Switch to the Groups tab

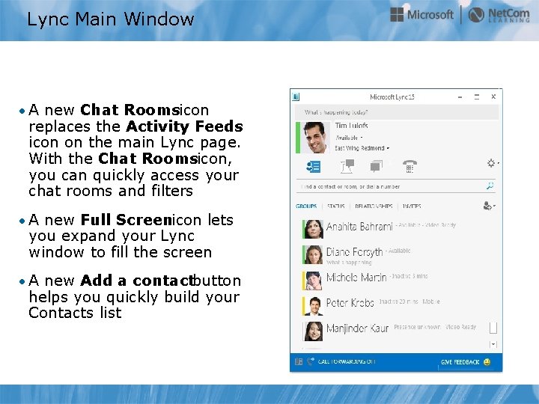306,206
